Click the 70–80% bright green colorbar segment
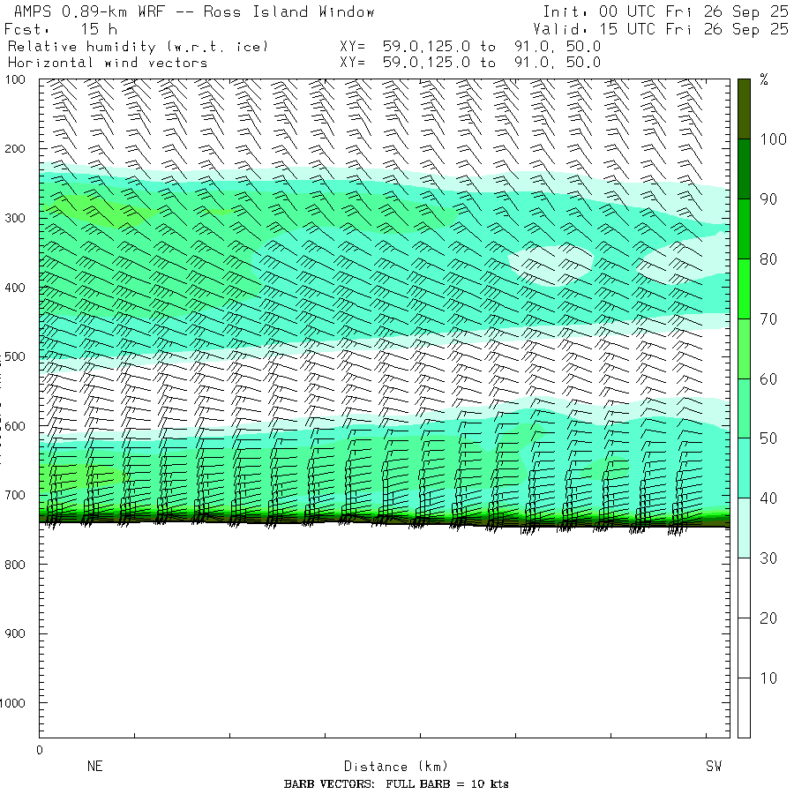This screenshot has width=794, height=794. point(744,288)
